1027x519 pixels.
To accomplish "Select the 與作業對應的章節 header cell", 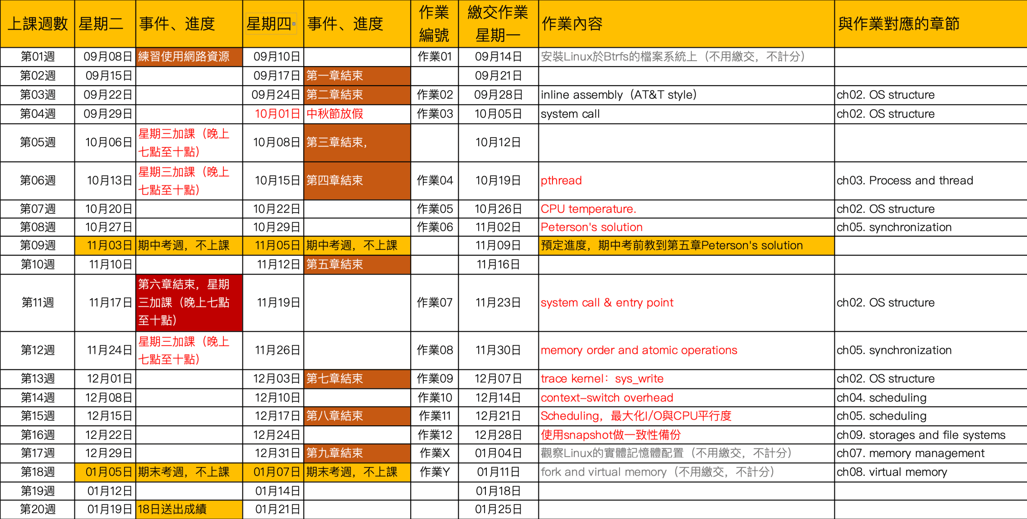I will point(898,24).
